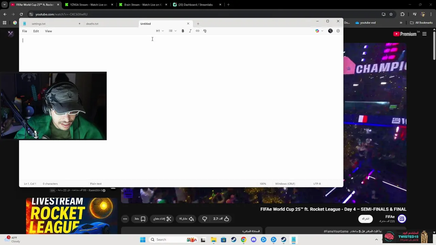Screen dimensions: 436x245
Task: Click UTF-8 encoding in status bar
Action: [x=317, y=184]
